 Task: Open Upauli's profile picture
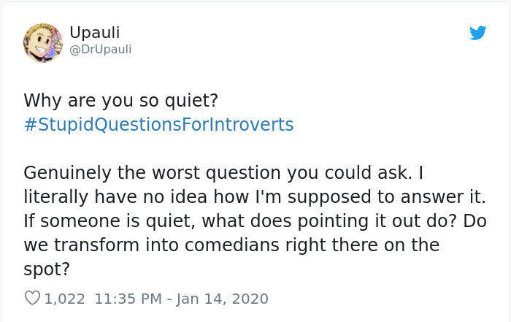tap(43, 42)
